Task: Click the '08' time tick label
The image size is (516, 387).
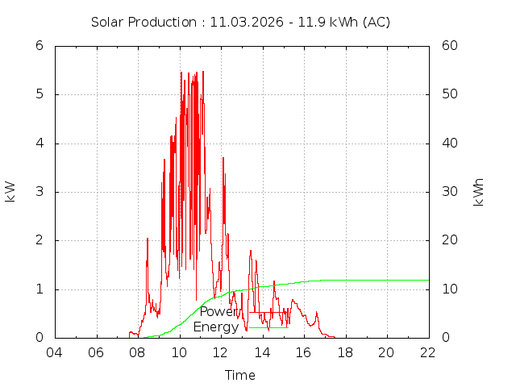Action: tap(138, 352)
